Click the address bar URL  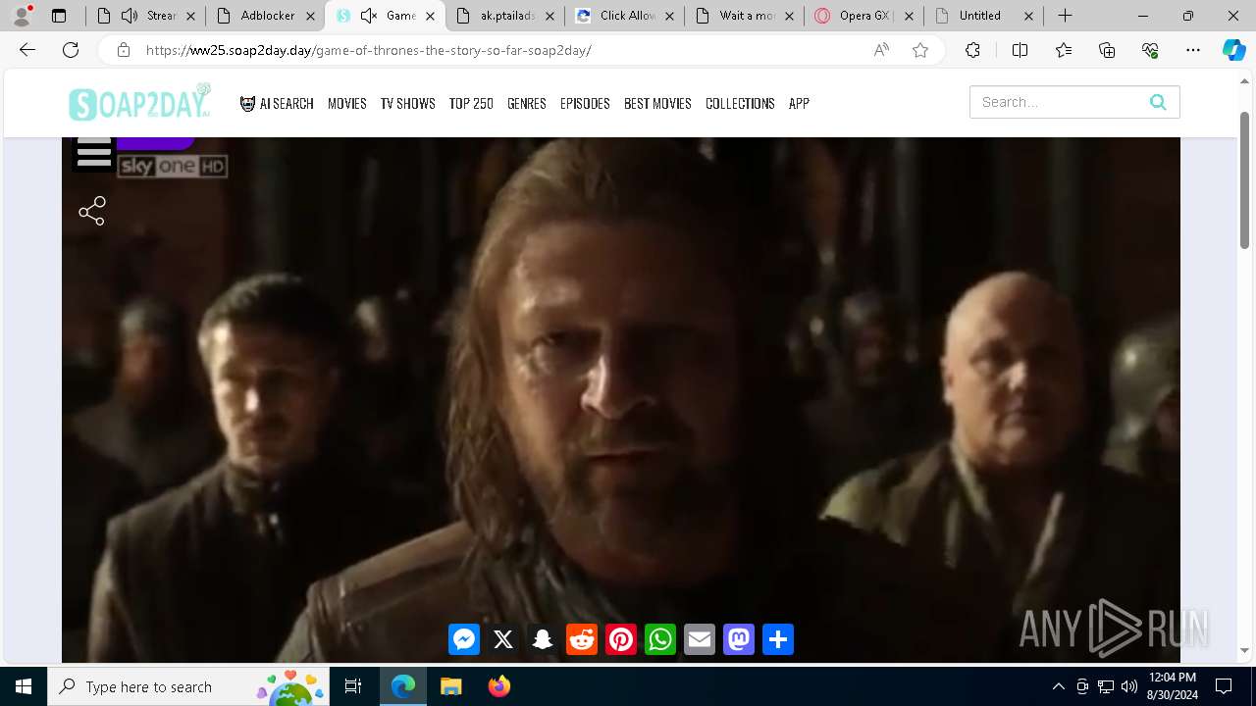click(368, 50)
